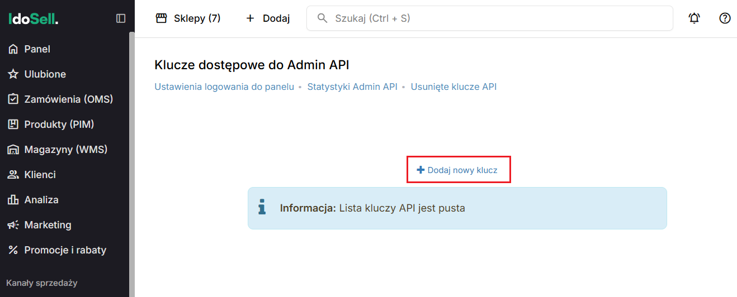Open the Klienci menu item
Screen dimensions: 737x297
coord(40,175)
